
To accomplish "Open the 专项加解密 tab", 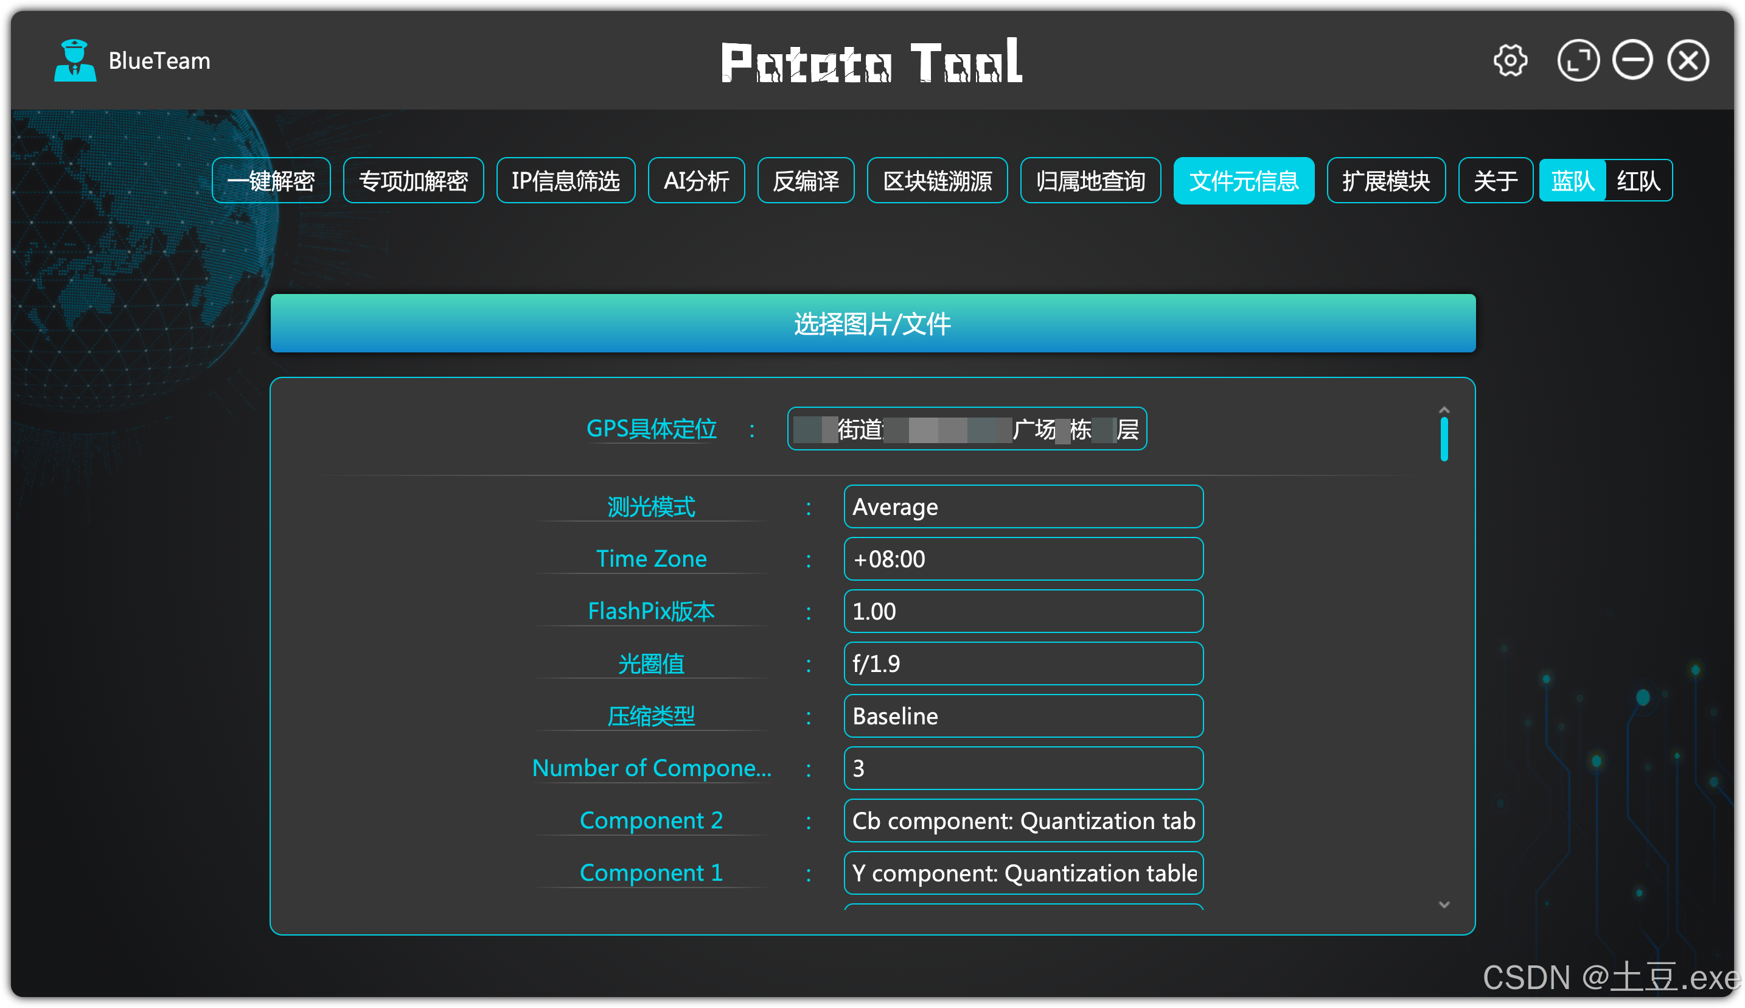I will pyautogui.click(x=413, y=181).
